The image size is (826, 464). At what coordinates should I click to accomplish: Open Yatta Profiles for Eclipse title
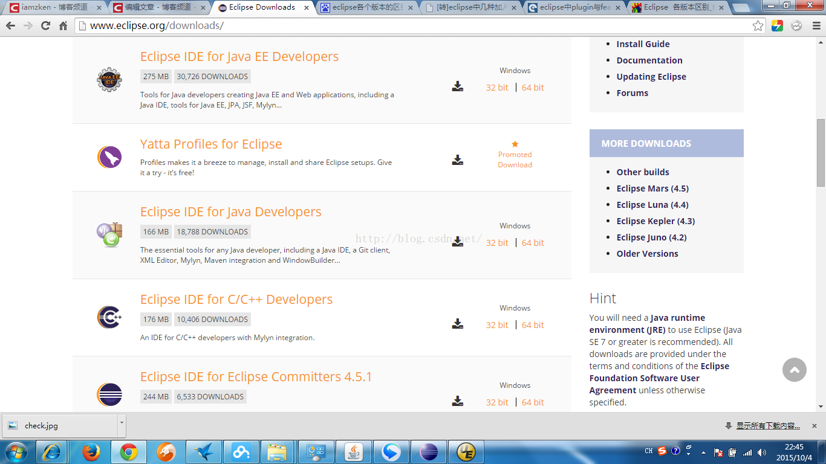coord(211,144)
